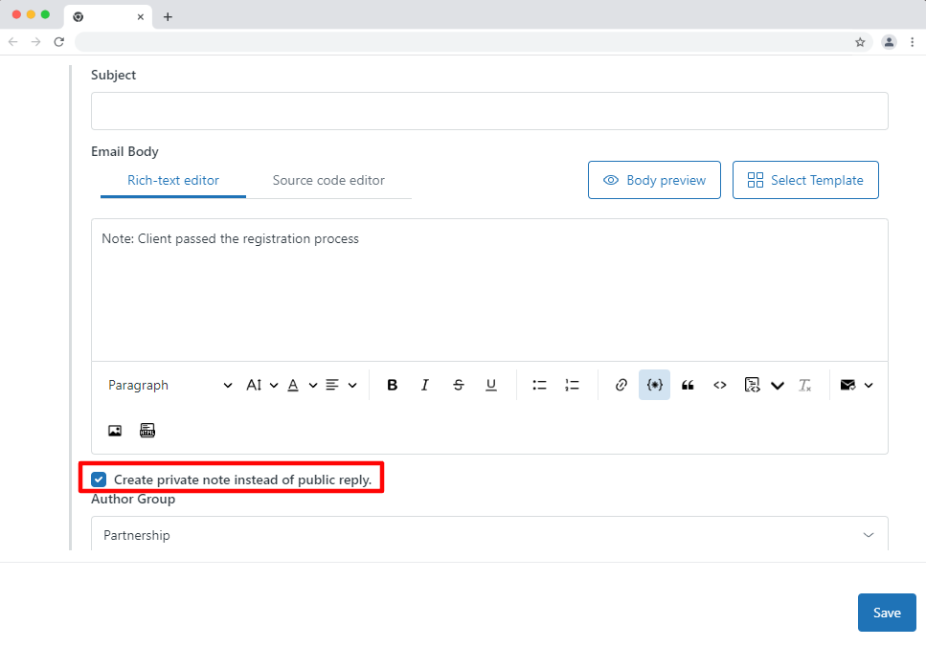926x647 pixels.
Task: Expand the code block language arrow
Action: click(x=778, y=386)
